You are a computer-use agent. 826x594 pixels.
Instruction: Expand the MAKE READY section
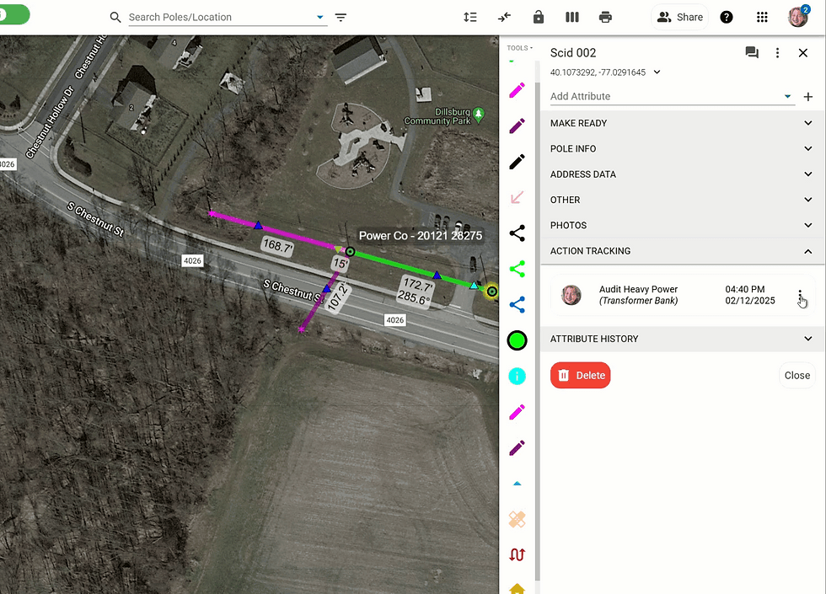coord(682,123)
